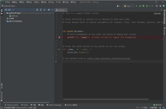Open the Bookmarks side panel
Screen dimensions: 166x109
pos(2,96)
